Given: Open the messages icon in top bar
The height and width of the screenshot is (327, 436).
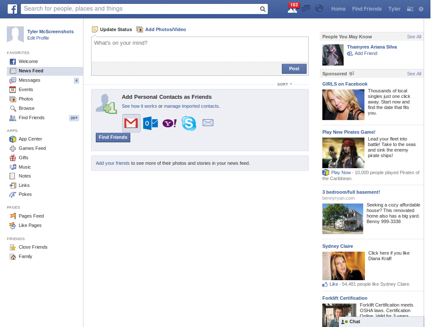Looking at the screenshot, I should (306, 9).
